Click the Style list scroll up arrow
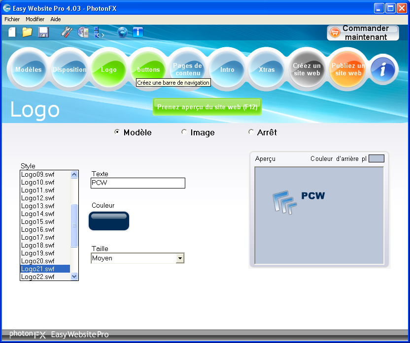Screen dimensions: 410x343 (74, 174)
